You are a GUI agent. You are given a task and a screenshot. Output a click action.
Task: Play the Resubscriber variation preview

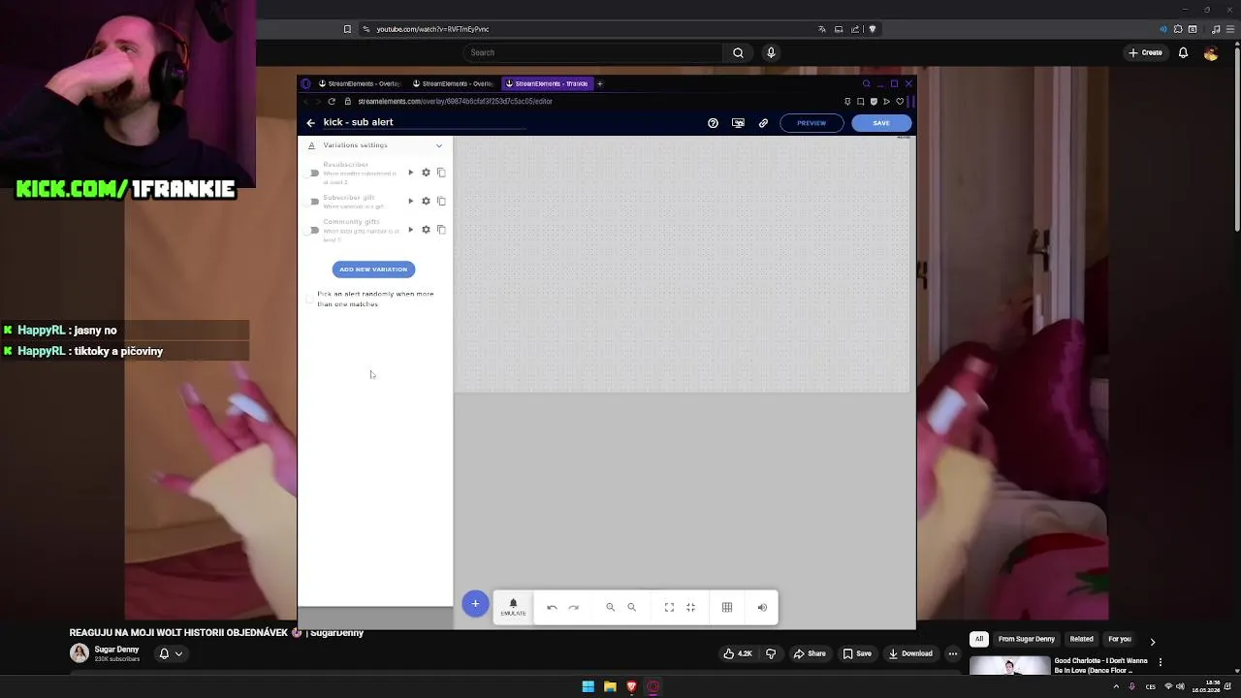pyautogui.click(x=410, y=173)
